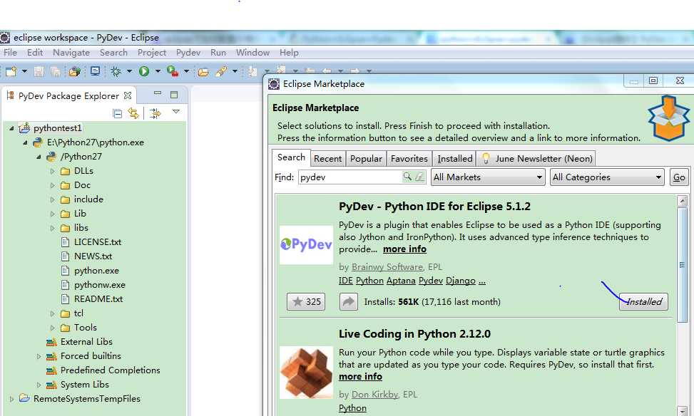The image size is (694, 416).
Task: Open the External Tools dropdown arrow
Action: (x=186, y=71)
